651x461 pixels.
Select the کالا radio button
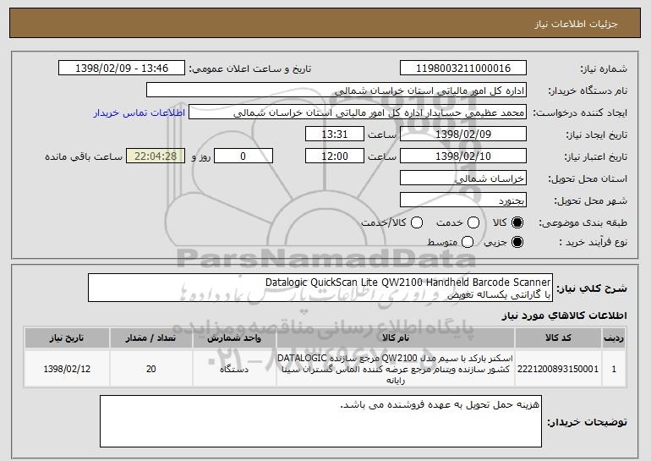coord(517,222)
